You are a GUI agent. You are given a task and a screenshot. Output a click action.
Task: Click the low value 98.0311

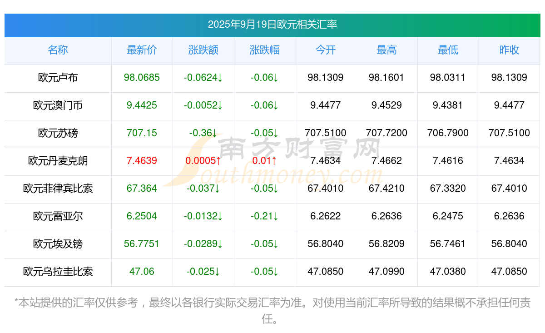448,78
